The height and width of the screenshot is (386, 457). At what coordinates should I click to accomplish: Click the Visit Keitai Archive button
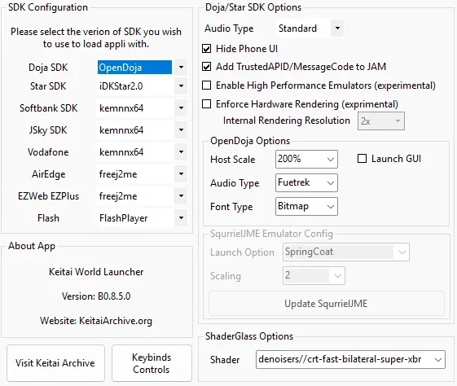(x=55, y=363)
